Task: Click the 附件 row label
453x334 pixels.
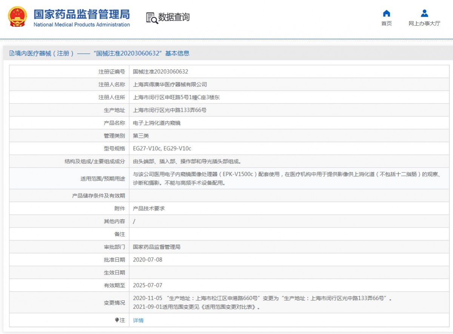Action: tap(120, 208)
